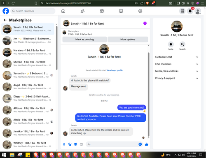Expand the Customize chat section
The width and height of the screenshot is (206, 158).
click(177, 57)
